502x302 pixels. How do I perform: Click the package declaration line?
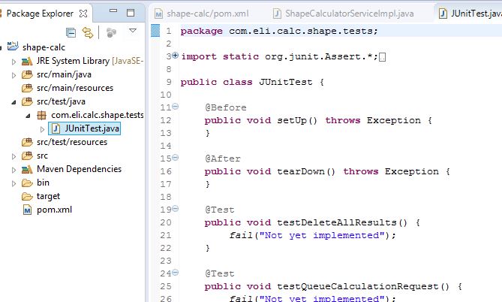(x=279, y=31)
